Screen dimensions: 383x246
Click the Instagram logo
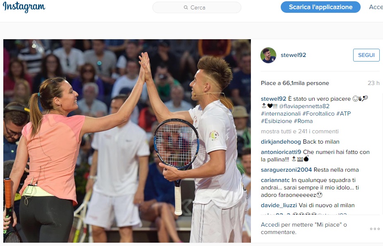(x=24, y=7)
